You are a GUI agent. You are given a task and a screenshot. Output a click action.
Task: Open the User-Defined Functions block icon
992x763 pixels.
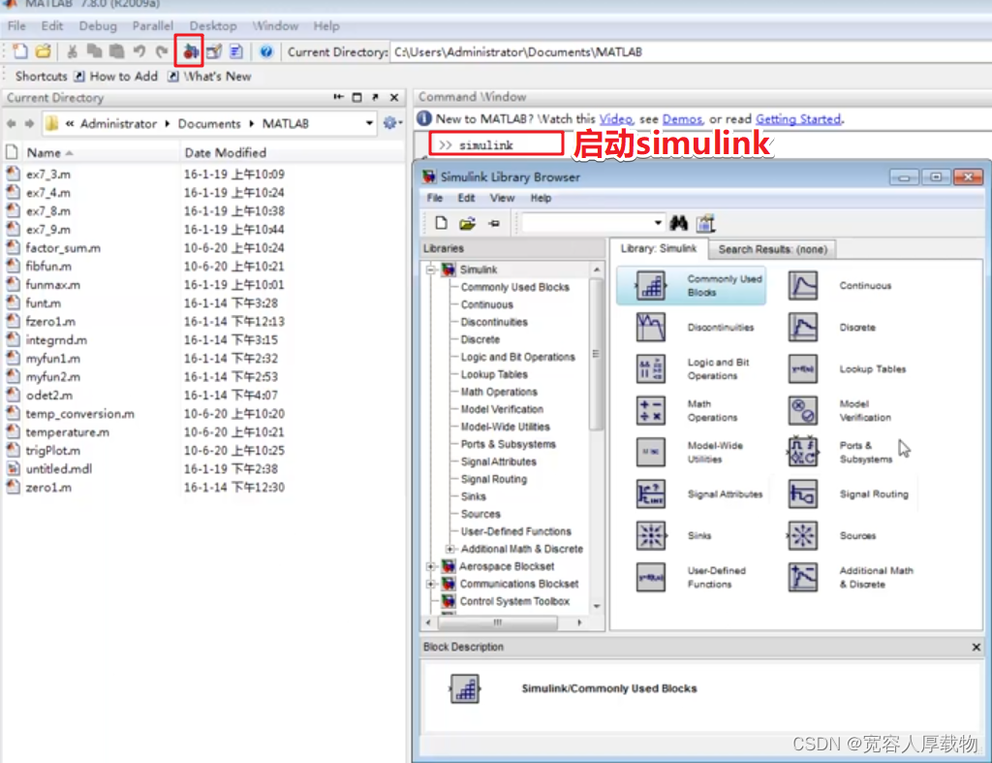pyautogui.click(x=651, y=578)
